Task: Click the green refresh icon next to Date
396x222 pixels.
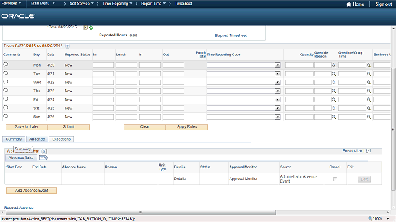Action: click(x=91, y=27)
